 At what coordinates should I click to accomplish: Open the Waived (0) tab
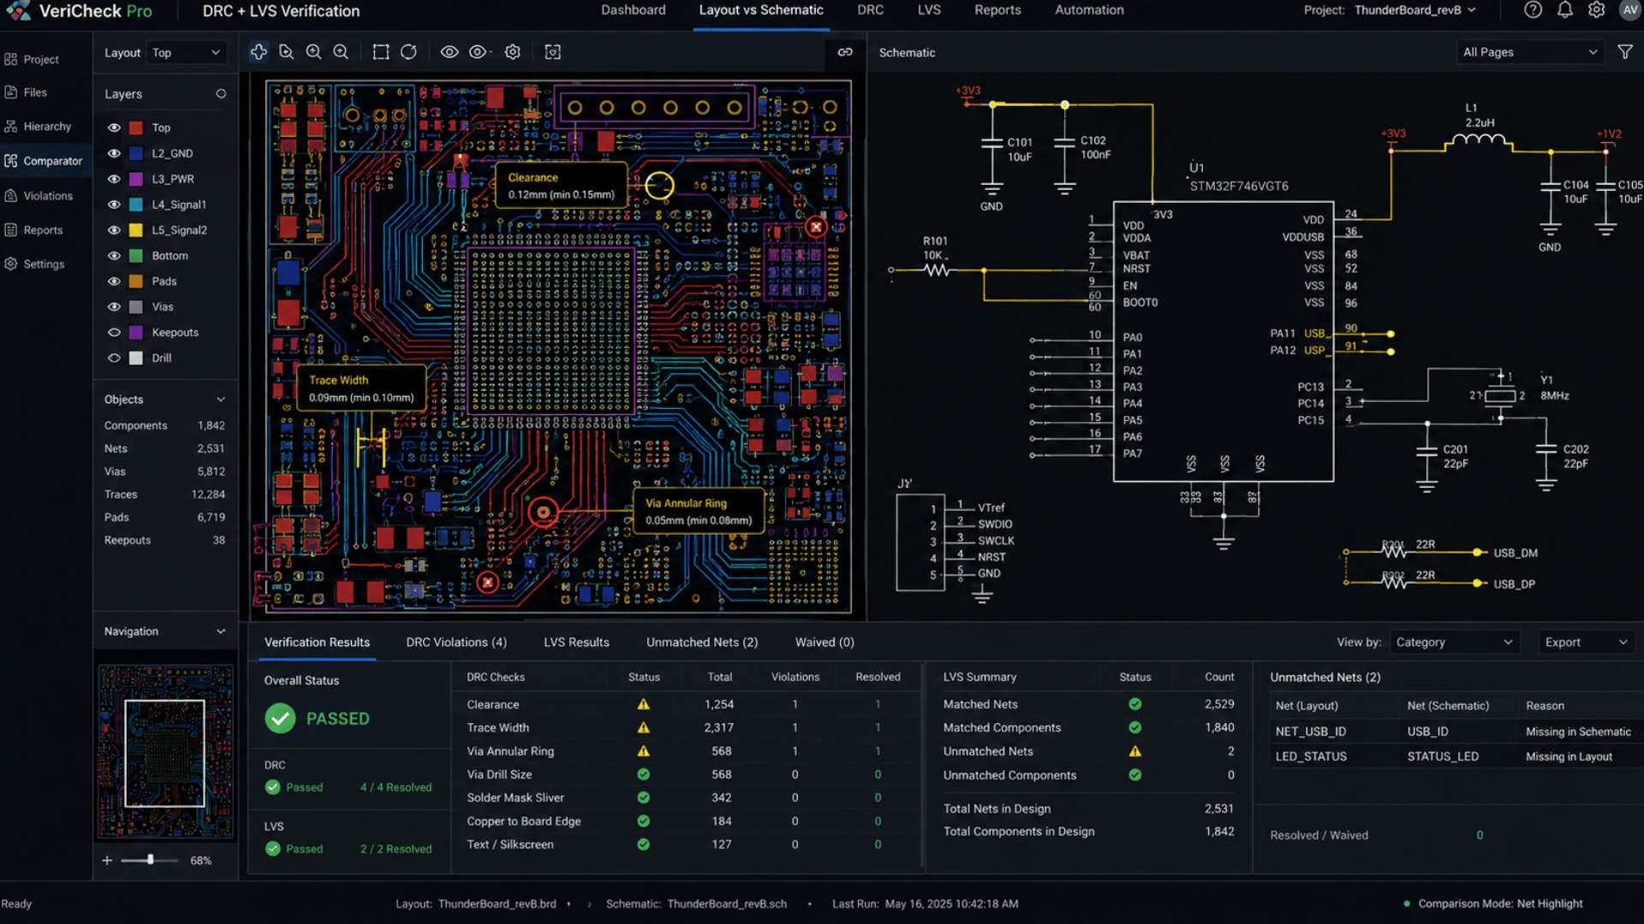click(x=825, y=643)
